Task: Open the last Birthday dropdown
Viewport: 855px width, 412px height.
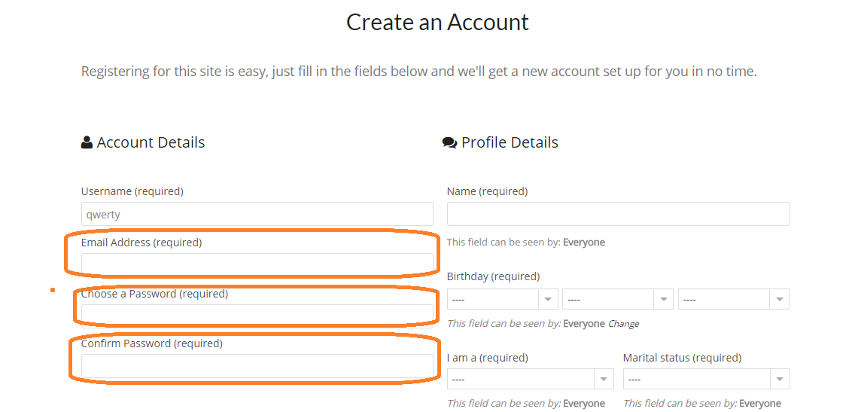Action: [x=733, y=299]
